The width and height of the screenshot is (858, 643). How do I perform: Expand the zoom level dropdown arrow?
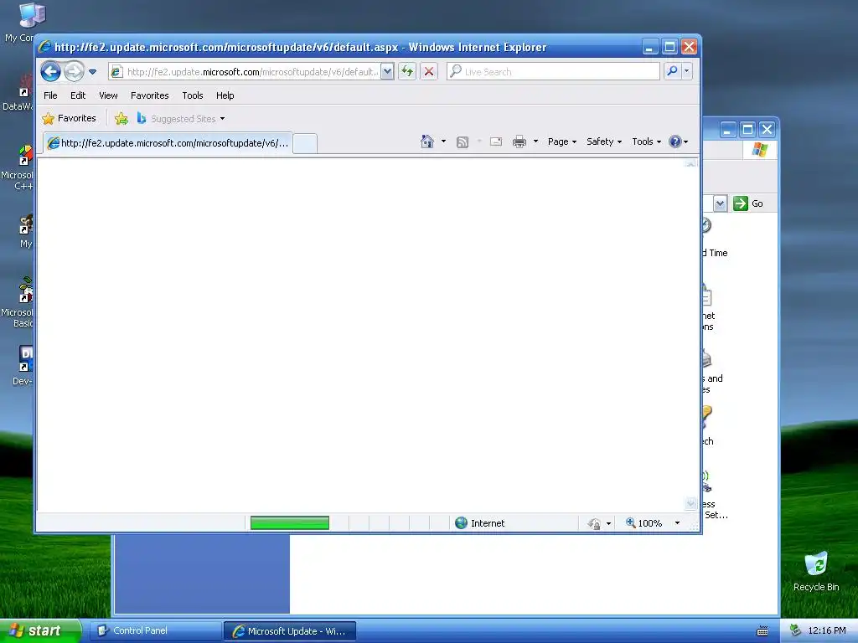pos(677,523)
